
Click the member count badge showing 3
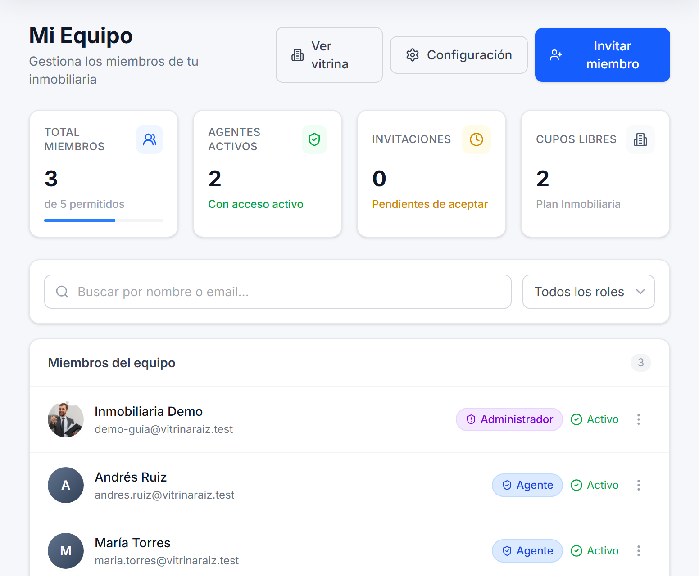(641, 363)
